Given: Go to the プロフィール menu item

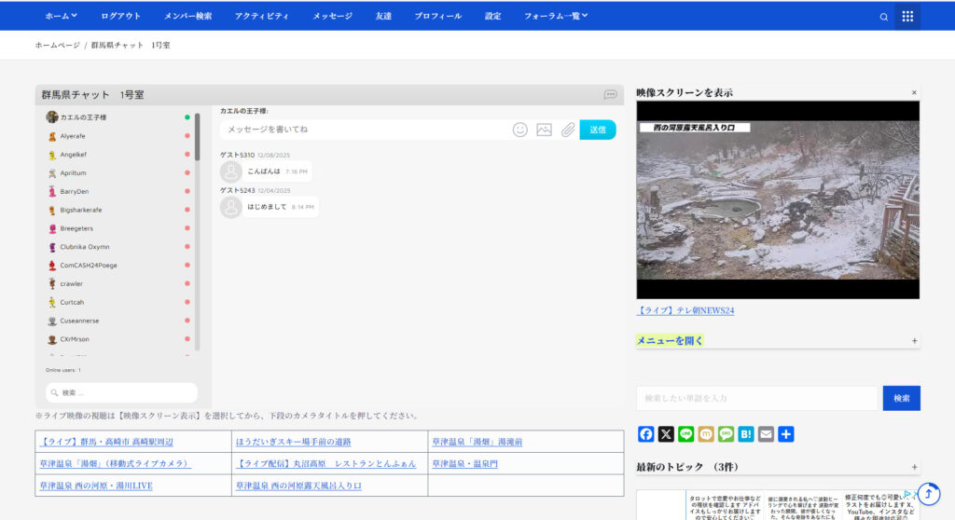Looking at the screenshot, I should click(x=437, y=16).
